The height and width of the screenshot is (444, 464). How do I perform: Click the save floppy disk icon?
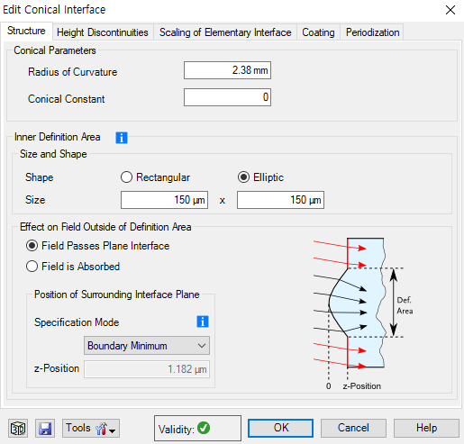45,428
